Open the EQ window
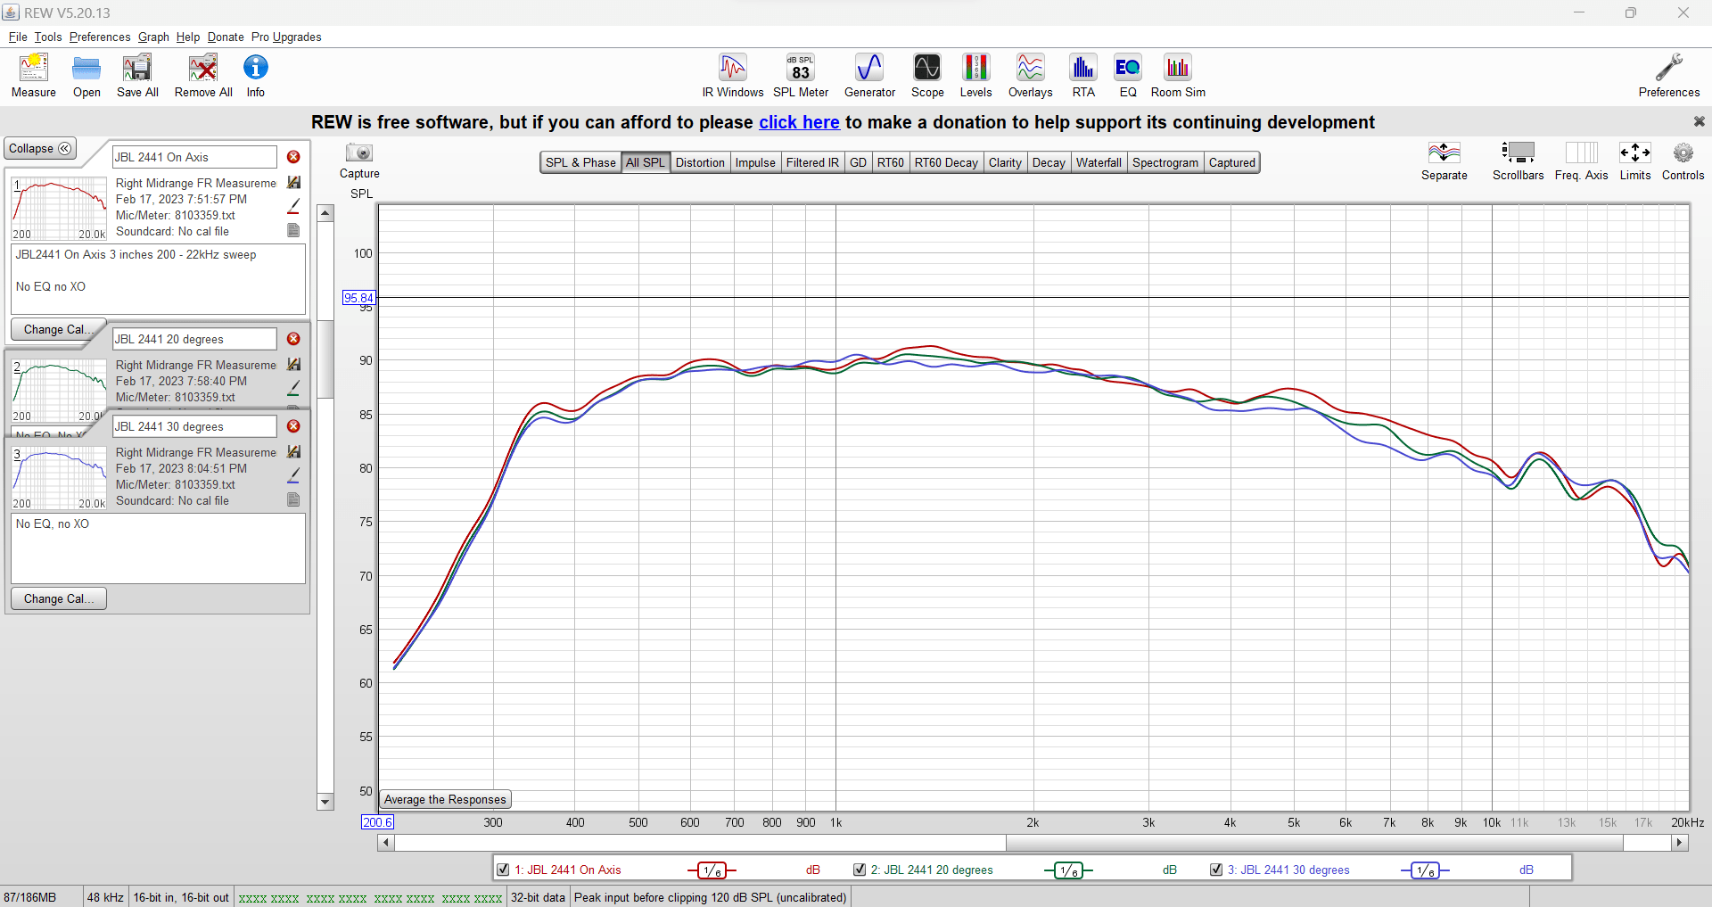Image resolution: width=1712 pixels, height=907 pixels. [x=1128, y=76]
